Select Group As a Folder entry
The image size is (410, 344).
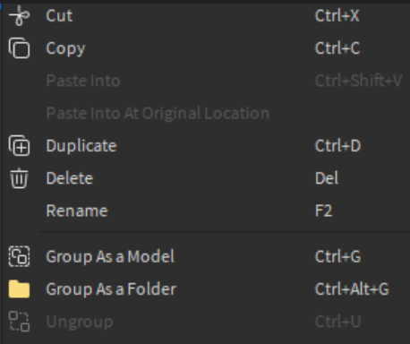click(x=206, y=288)
